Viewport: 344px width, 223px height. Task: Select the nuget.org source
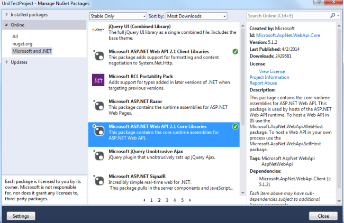coord(22,44)
